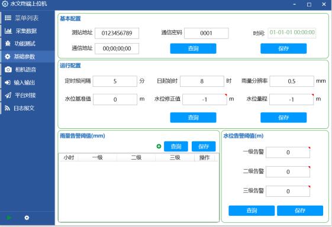Navigate to 平台对接
Image resolution: width=332 pixels, height=227 pixels.
click(28, 95)
